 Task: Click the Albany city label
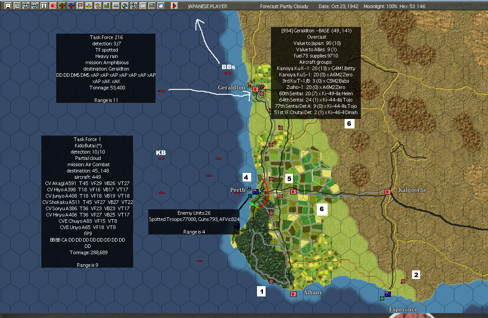click(x=313, y=292)
